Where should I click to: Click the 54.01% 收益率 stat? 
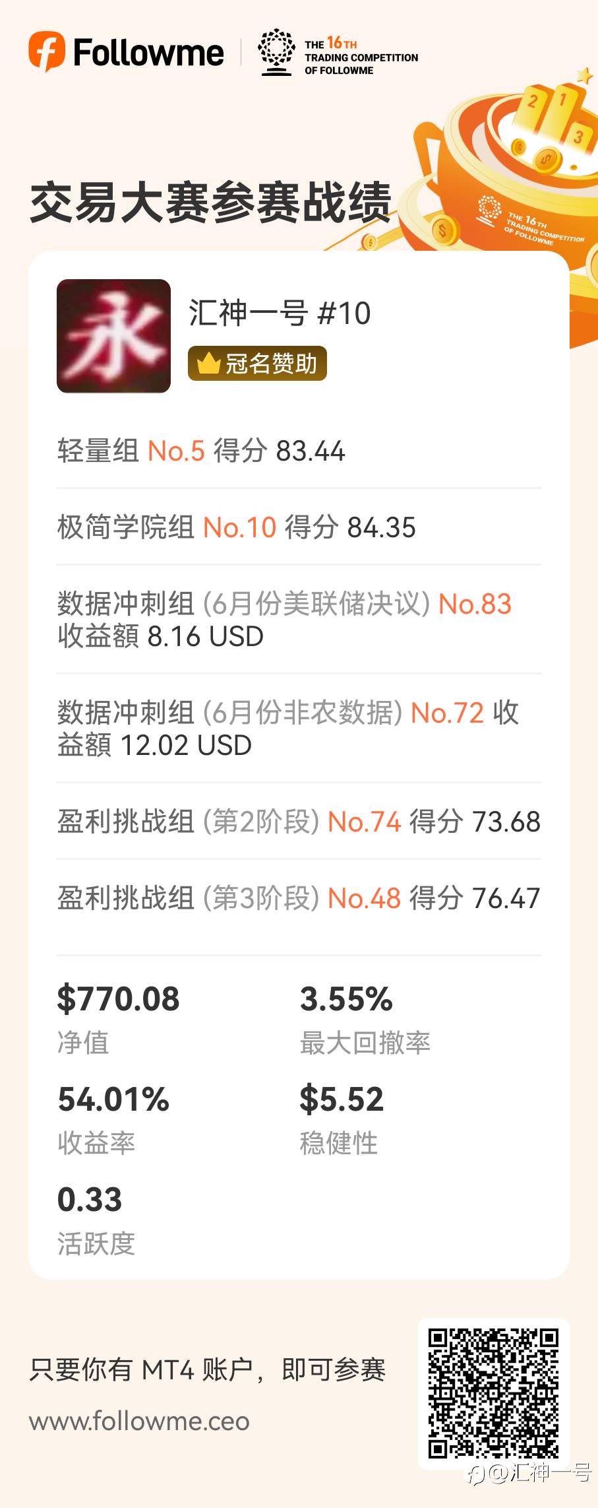tap(113, 1099)
